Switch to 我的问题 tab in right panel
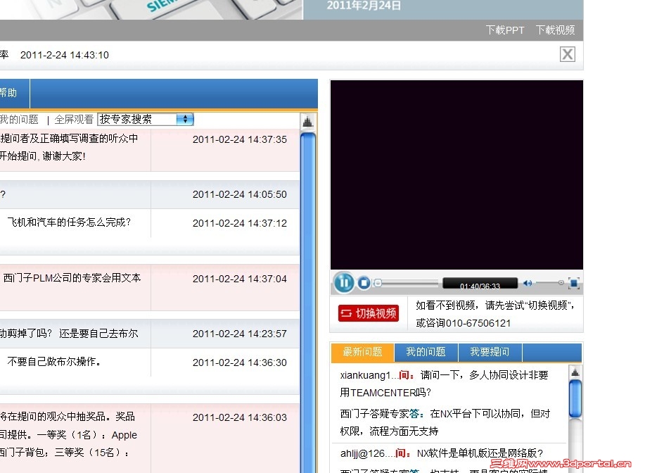Image resolution: width=645 pixels, height=473 pixels. 426,353
